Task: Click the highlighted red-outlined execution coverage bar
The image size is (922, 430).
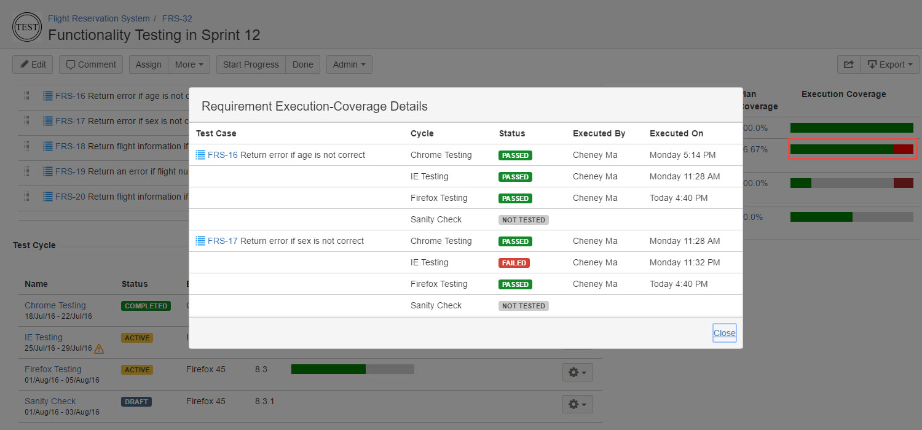Action: 852,149
